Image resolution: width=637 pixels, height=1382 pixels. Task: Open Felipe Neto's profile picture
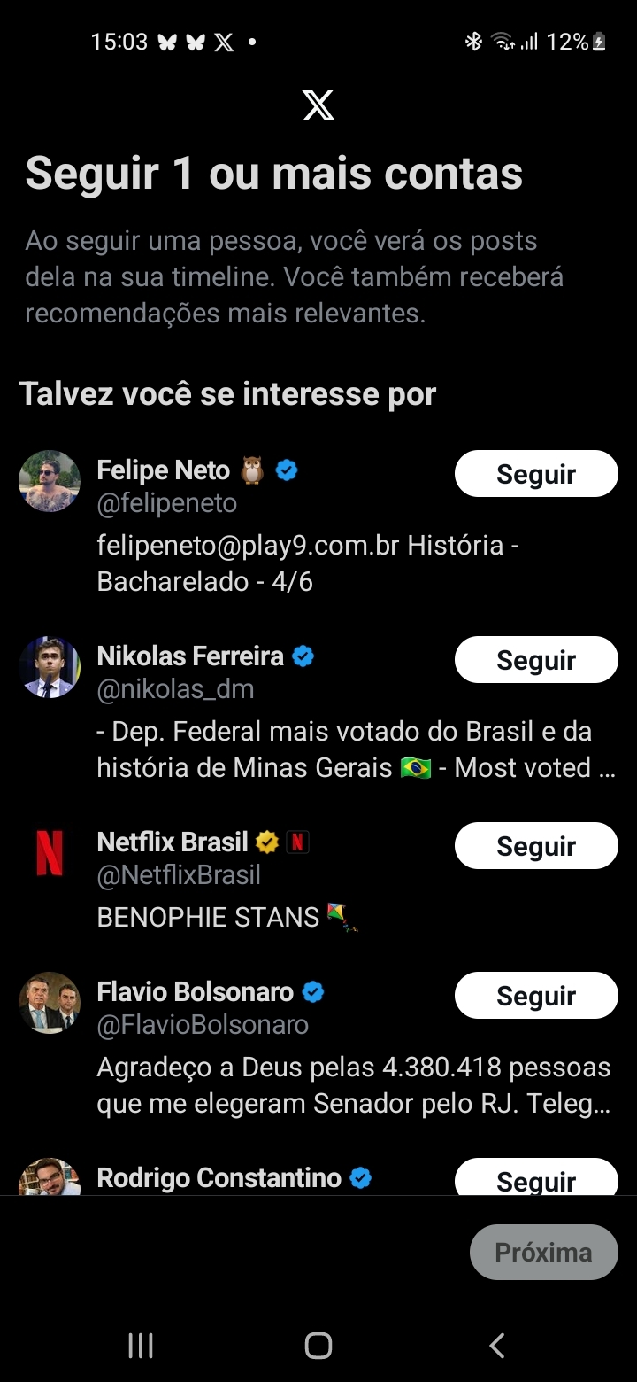(50, 481)
